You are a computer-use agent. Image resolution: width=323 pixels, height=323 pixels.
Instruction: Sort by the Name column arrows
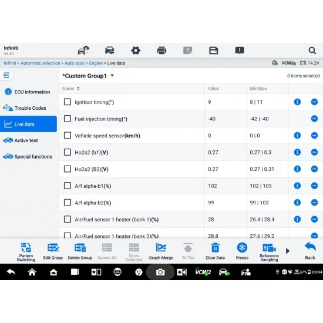point(78,88)
